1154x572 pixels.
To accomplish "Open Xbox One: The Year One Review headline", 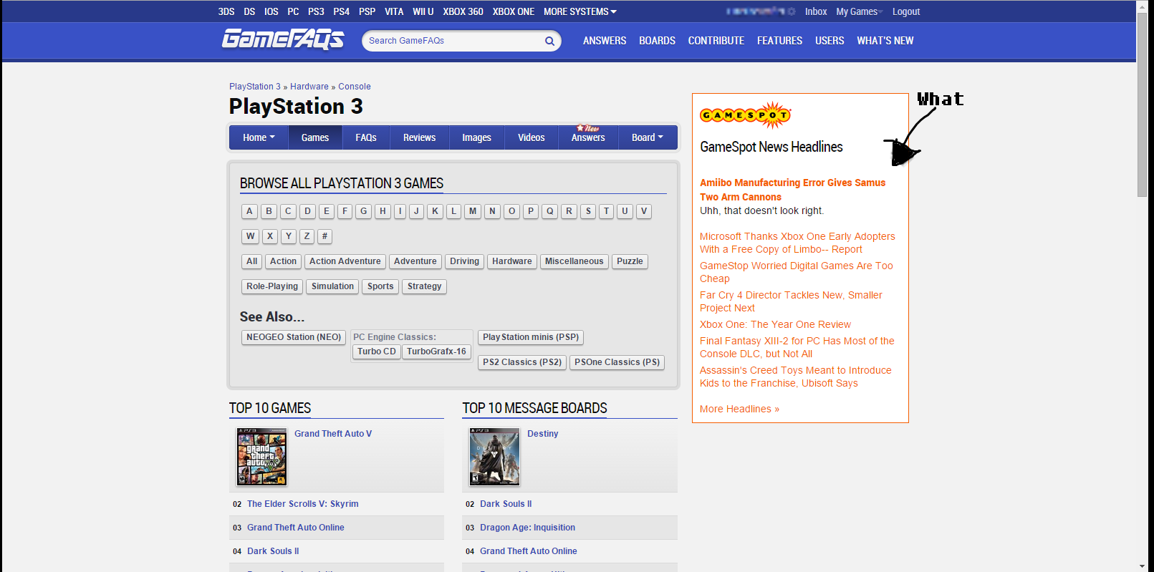I will 775,324.
